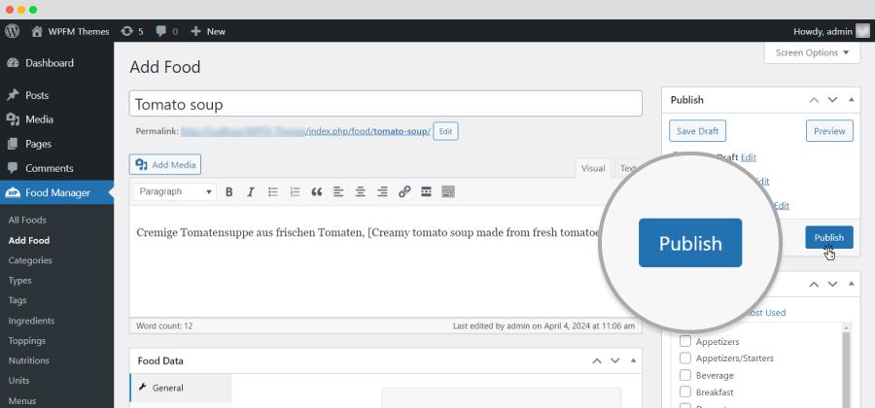
Task: Open Food Manager Categories submenu
Action: (x=30, y=260)
